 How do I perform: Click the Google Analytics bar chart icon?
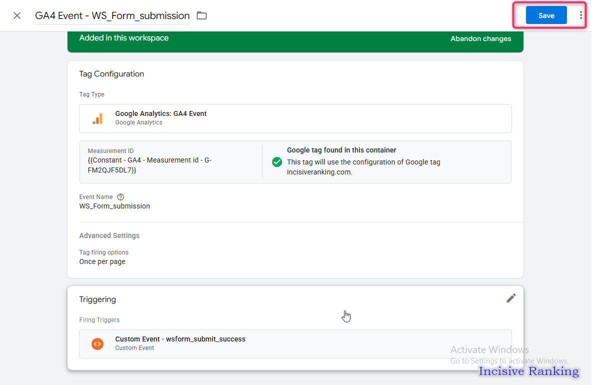click(x=97, y=118)
